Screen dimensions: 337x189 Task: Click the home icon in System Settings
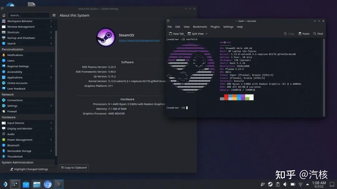point(4,16)
